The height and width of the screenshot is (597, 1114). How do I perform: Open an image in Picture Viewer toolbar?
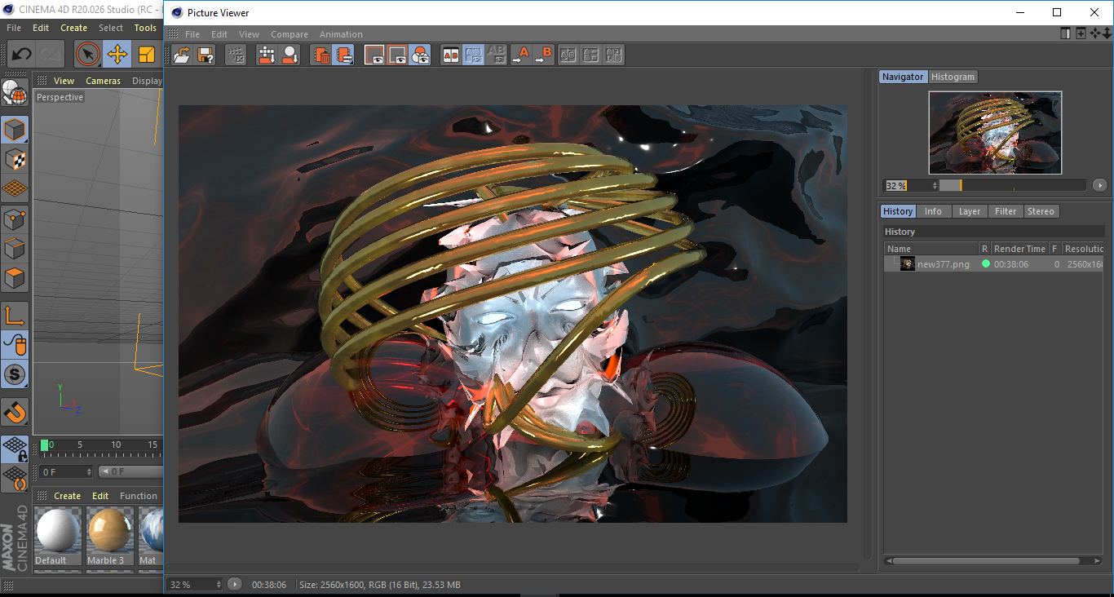pos(182,55)
